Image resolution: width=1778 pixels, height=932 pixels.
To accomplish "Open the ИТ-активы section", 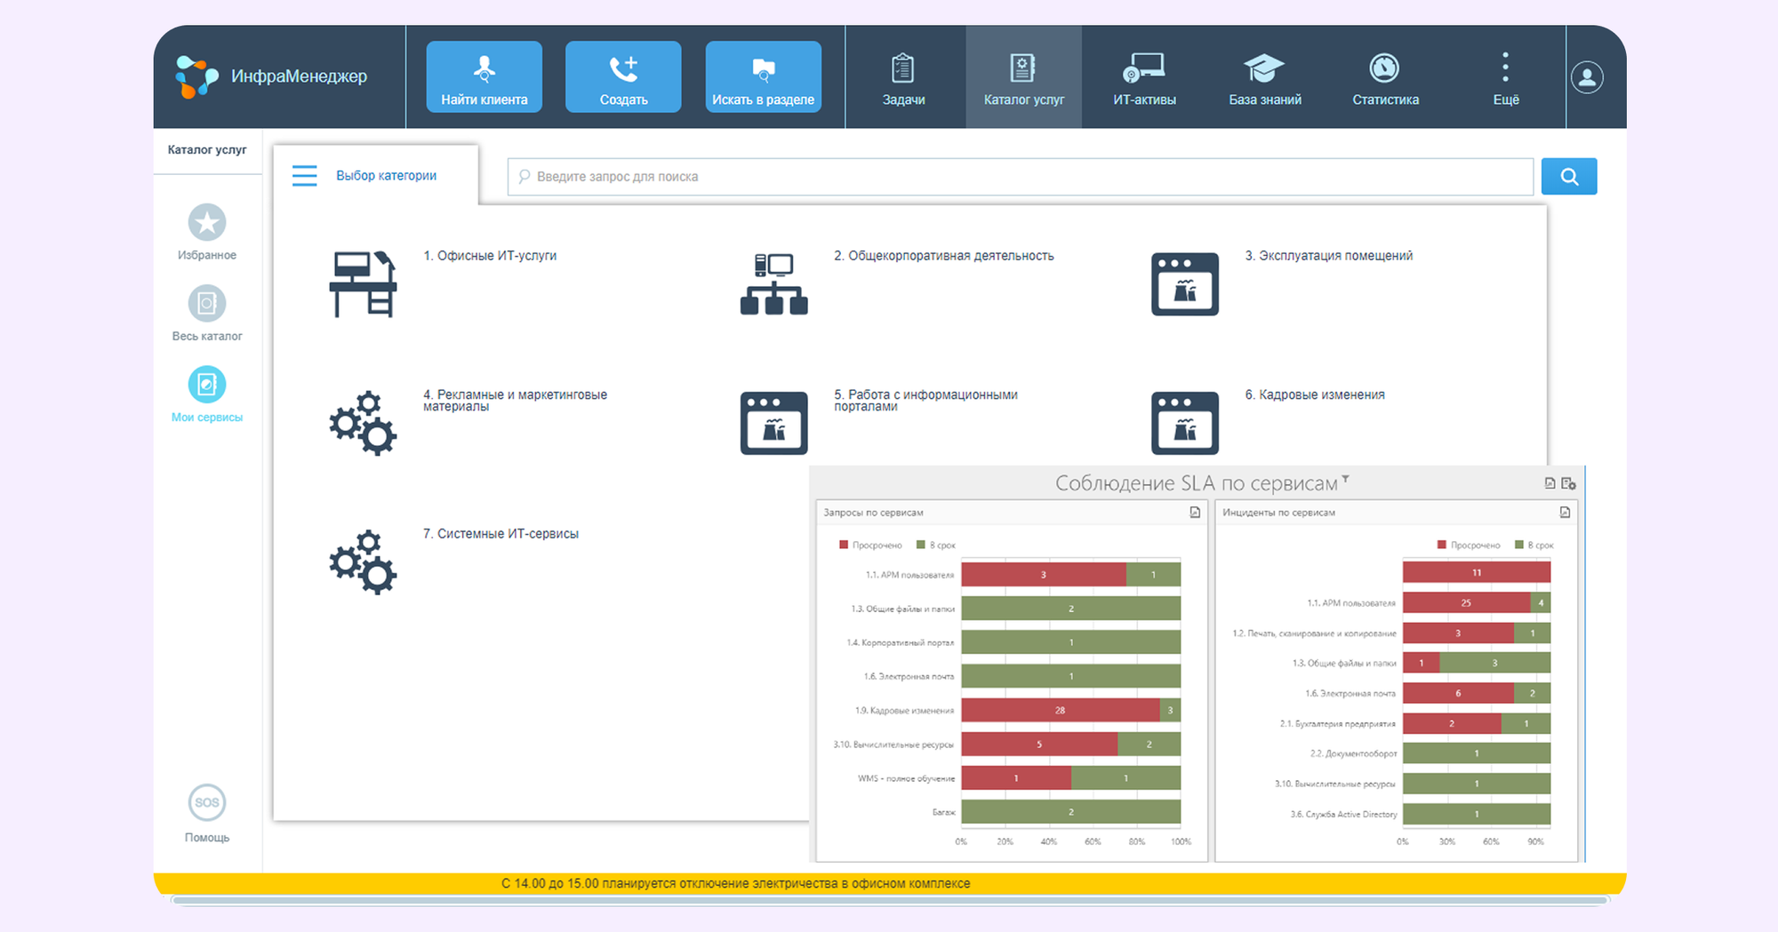I will pyautogui.click(x=1144, y=77).
